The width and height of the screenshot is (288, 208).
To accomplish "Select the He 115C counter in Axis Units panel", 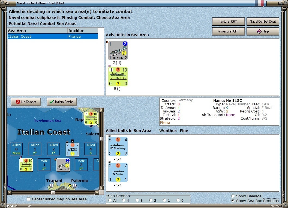I will coord(118,50).
